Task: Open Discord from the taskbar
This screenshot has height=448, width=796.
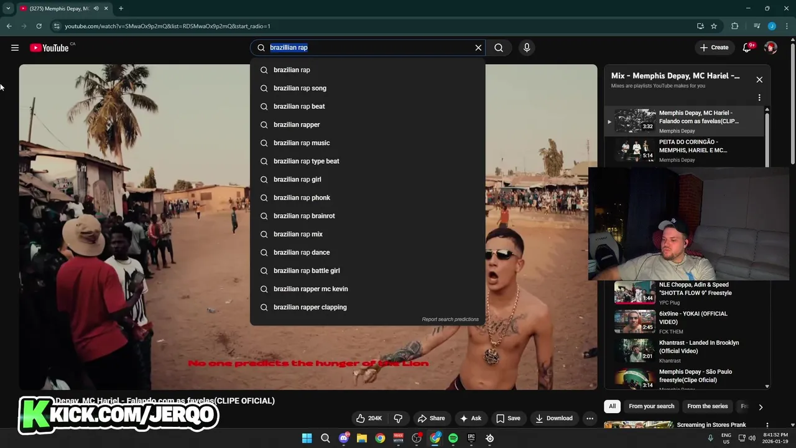Action: pyautogui.click(x=344, y=438)
